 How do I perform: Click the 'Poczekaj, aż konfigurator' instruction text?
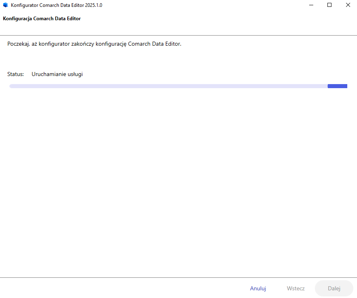pos(94,44)
